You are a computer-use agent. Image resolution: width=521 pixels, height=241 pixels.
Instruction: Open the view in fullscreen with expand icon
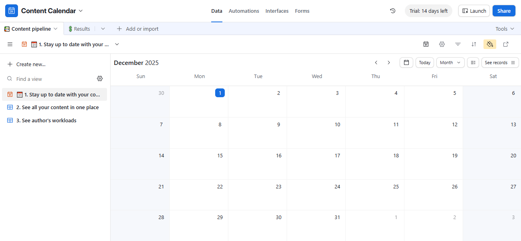point(506,44)
